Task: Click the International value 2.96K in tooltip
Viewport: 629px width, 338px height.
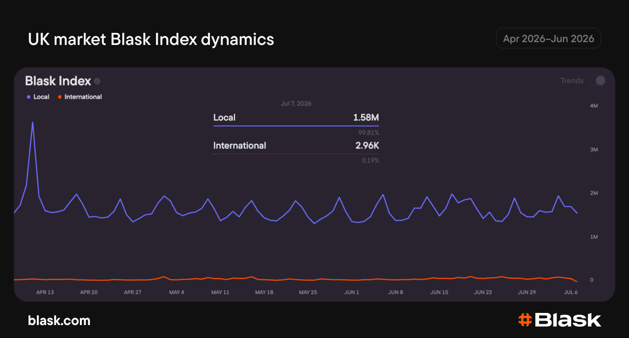Action: (x=367, y=146)
